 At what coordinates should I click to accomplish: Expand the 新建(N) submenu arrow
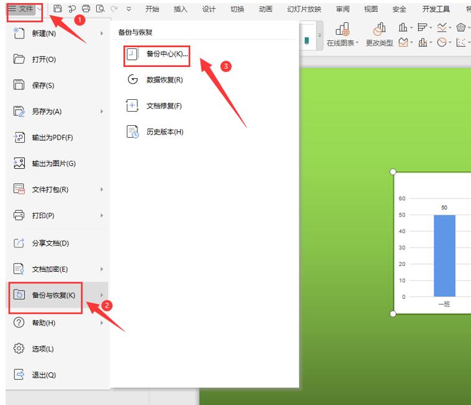point(101,33)
